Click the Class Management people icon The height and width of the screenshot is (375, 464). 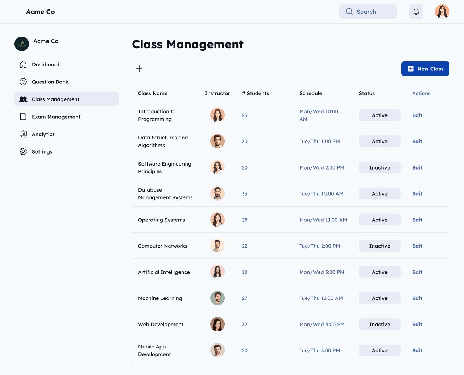23,99
